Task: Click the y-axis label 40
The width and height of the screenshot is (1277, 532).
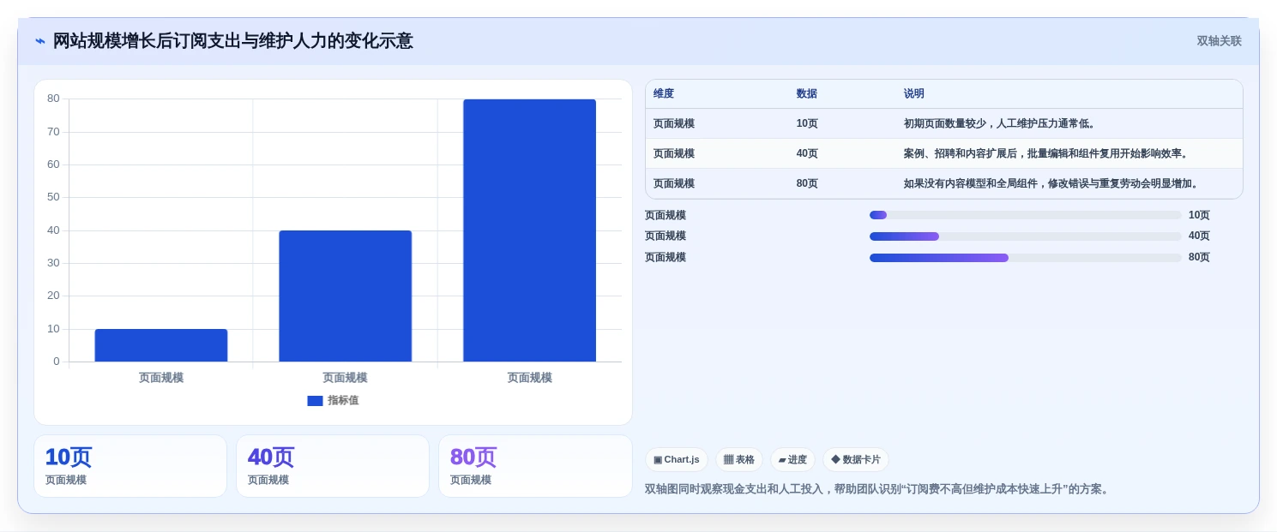Action: point(53,230)
